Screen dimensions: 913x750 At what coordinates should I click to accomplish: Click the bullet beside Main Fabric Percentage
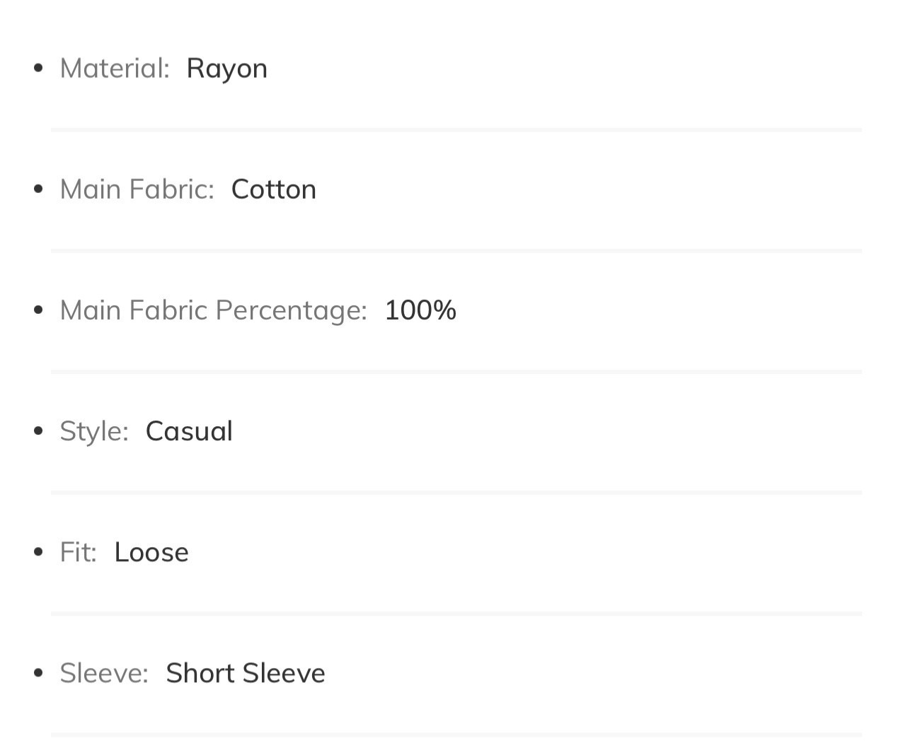[39, 310]
